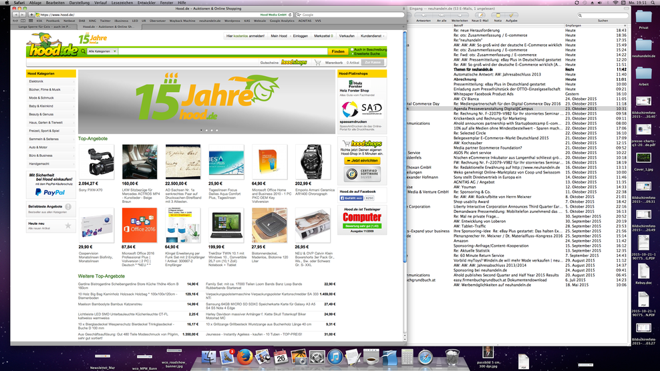Click the Jetzt einrichten button

coord(361,161)
